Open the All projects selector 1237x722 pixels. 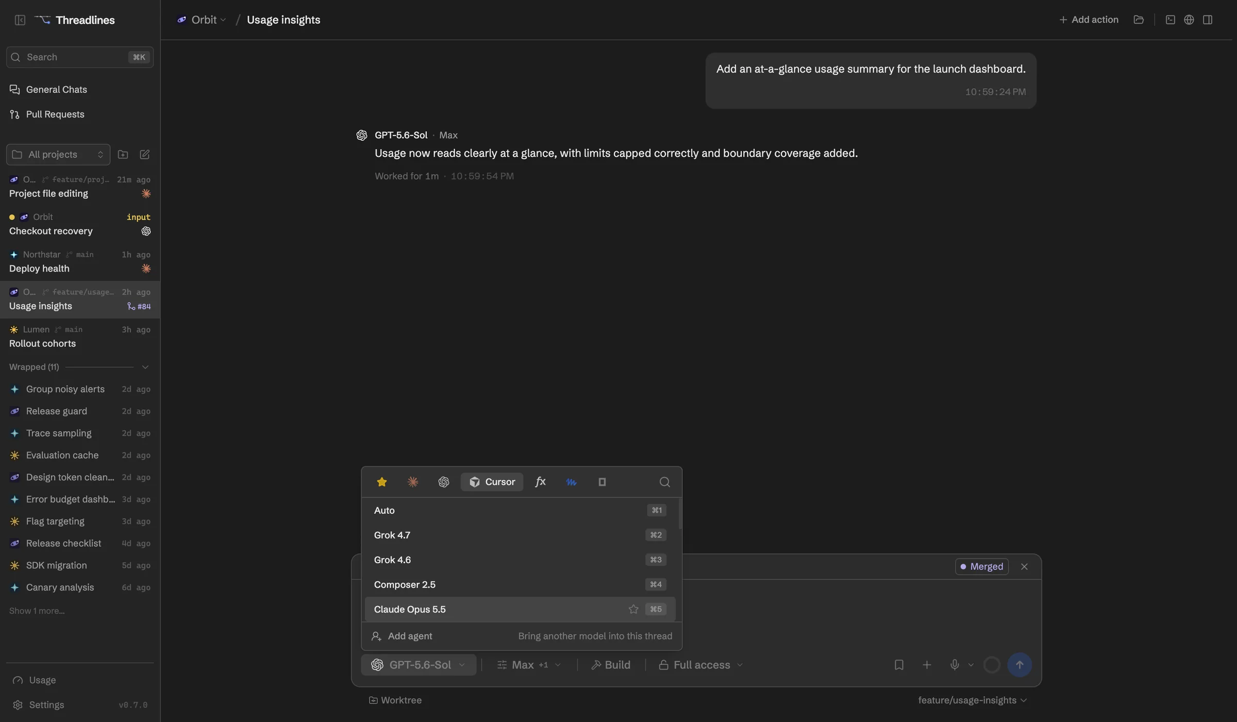click(58, 155)
